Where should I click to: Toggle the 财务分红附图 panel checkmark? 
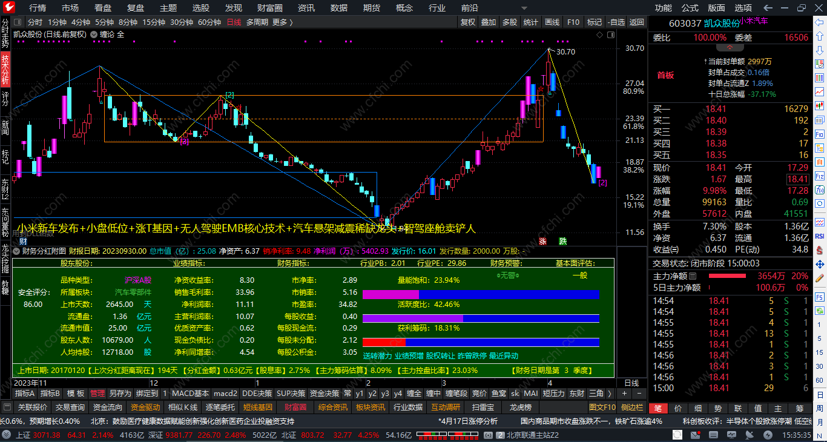tap(17, 250)
